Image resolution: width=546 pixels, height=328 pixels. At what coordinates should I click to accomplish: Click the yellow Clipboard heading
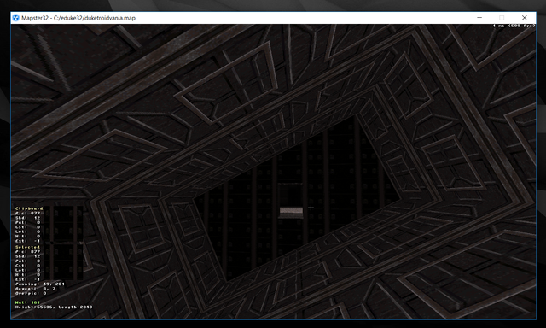tap(29, 208)
